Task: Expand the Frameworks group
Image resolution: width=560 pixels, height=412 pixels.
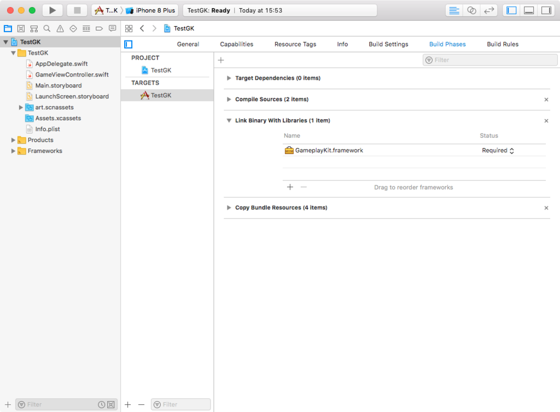Action: (13, 151)
